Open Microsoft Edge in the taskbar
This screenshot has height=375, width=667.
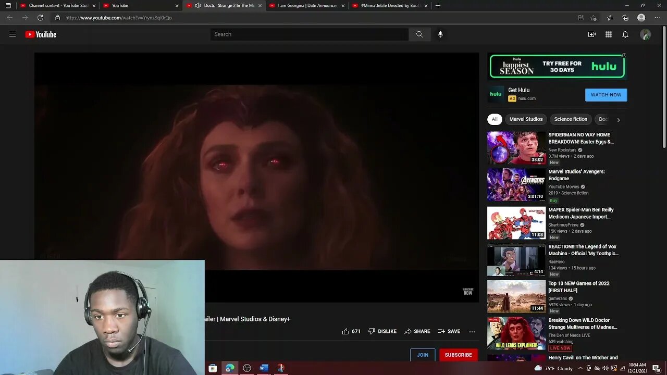click(230, 368)
